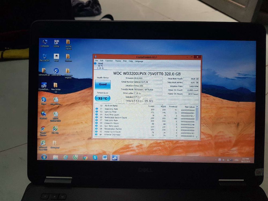Click the Good health status button
The width and height of the screenshot is (268, 201).
103,84
